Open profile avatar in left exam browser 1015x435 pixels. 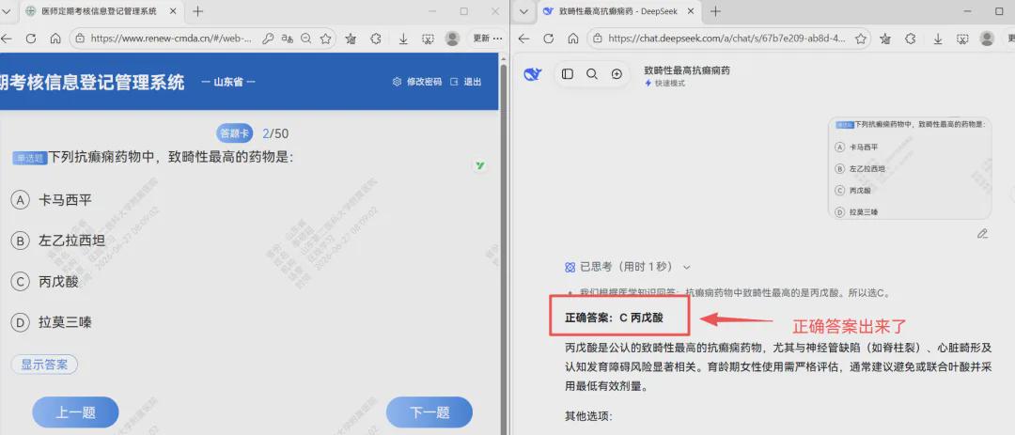[x=452, y=39]
